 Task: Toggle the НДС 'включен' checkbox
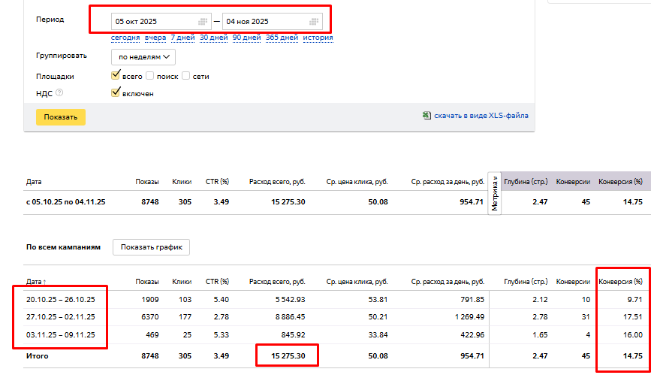(x=116, y=92)
